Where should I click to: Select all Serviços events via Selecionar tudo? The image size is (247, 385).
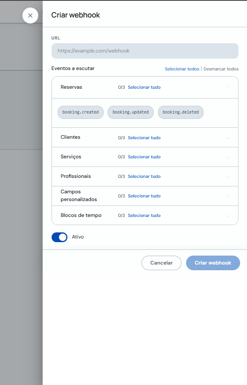tap(144, 157)
